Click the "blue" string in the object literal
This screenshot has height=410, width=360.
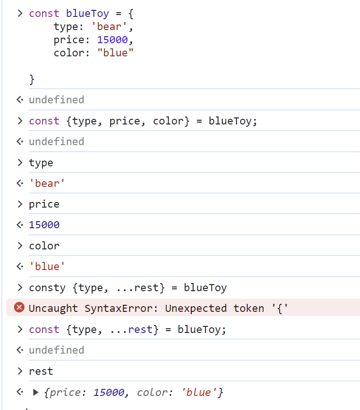pos(115,53)
